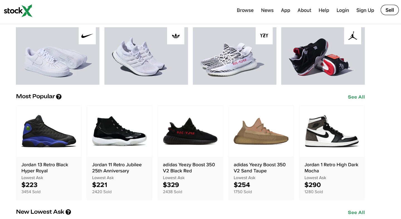
Task: Open the App menu item
Action: coord(285,10)
